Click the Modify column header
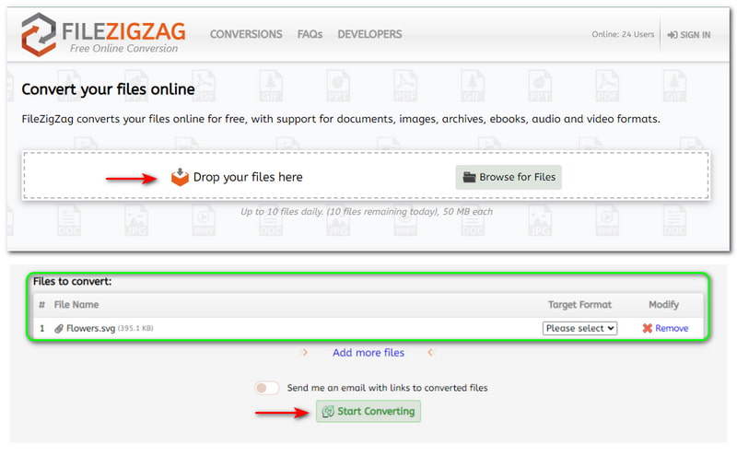 (663, 305)
